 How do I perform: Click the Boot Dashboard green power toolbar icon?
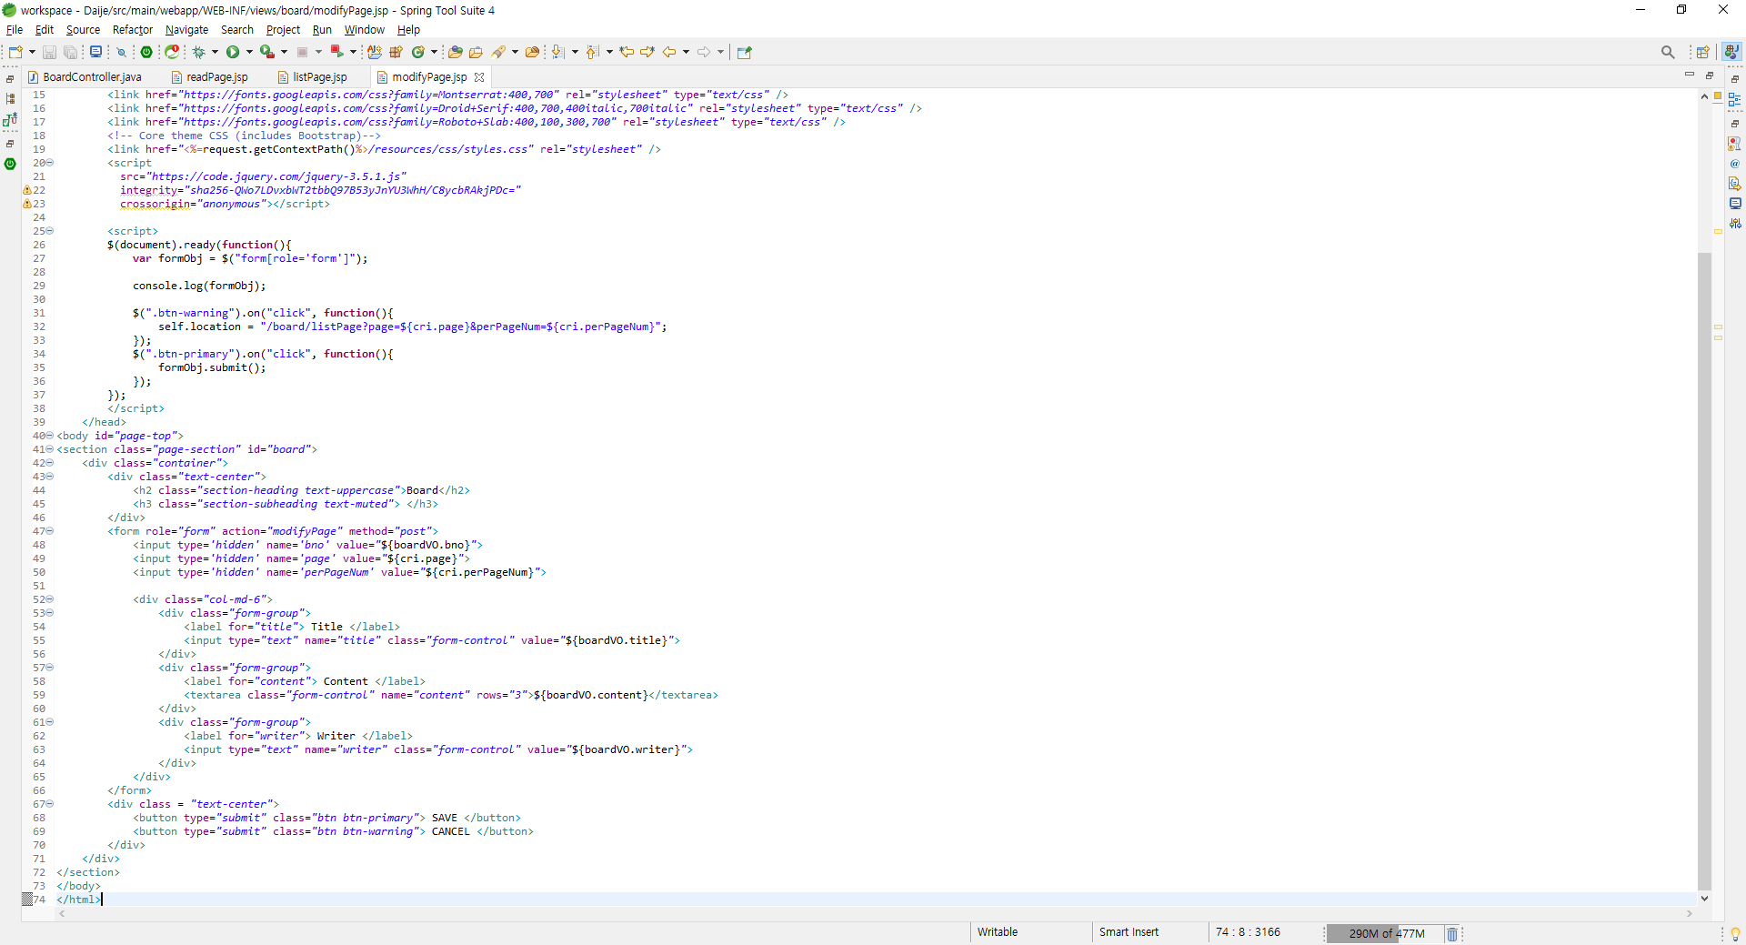tap(146, 52)
